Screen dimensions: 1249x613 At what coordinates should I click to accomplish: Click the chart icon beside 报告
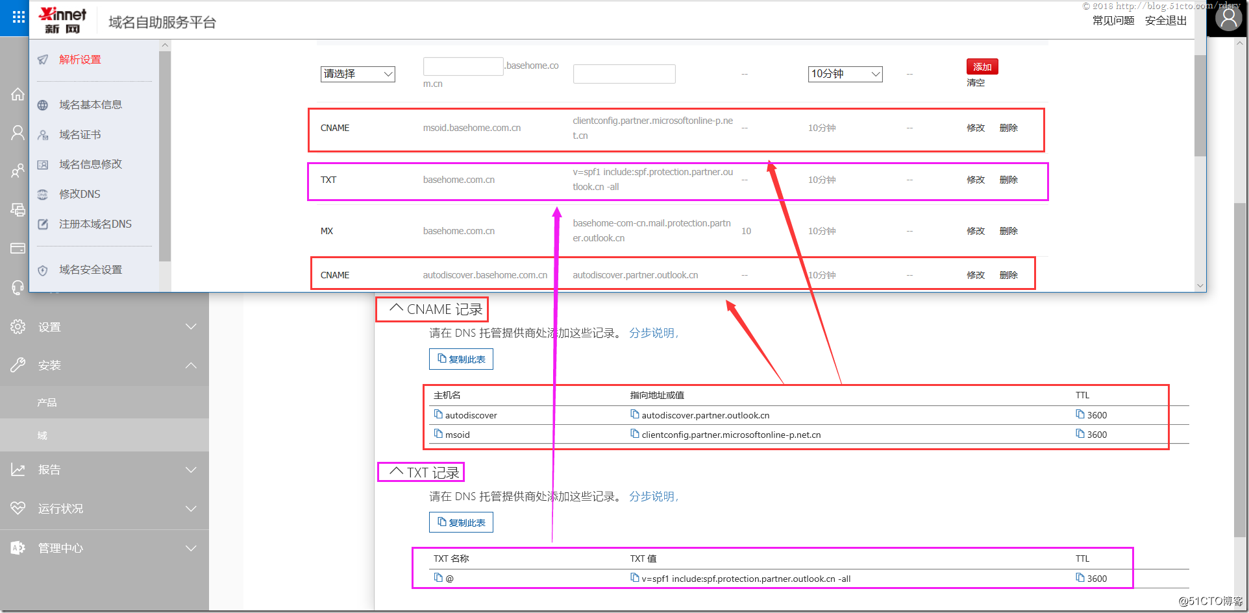pyautogui.click(x=18, y=470)
